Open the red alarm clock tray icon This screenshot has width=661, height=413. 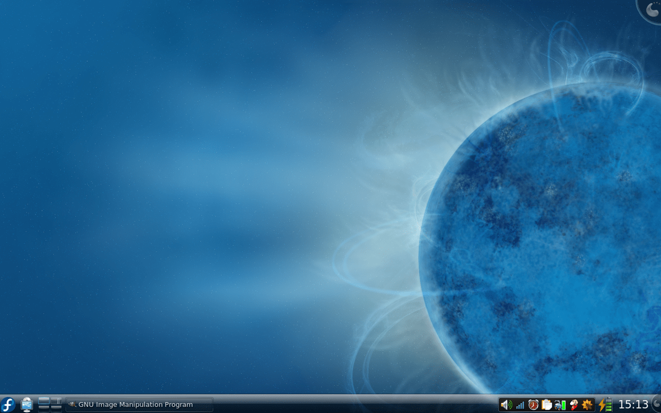533,405
